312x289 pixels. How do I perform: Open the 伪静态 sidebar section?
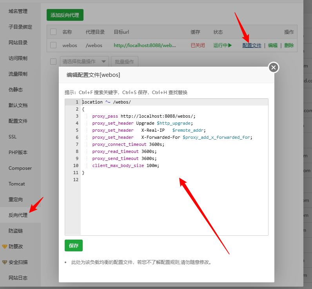pos(16,90)
